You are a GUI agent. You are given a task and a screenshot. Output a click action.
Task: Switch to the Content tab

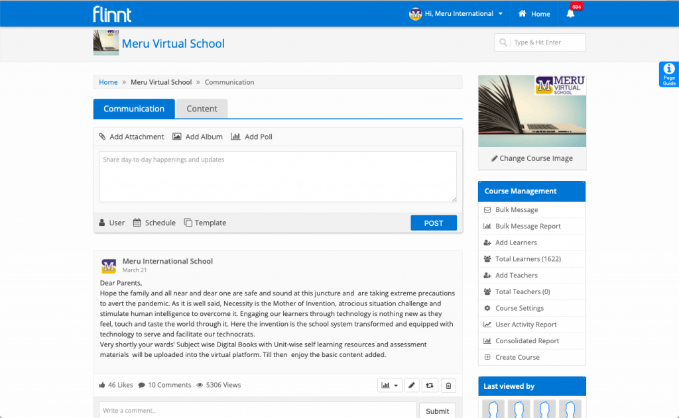point(202,109)
